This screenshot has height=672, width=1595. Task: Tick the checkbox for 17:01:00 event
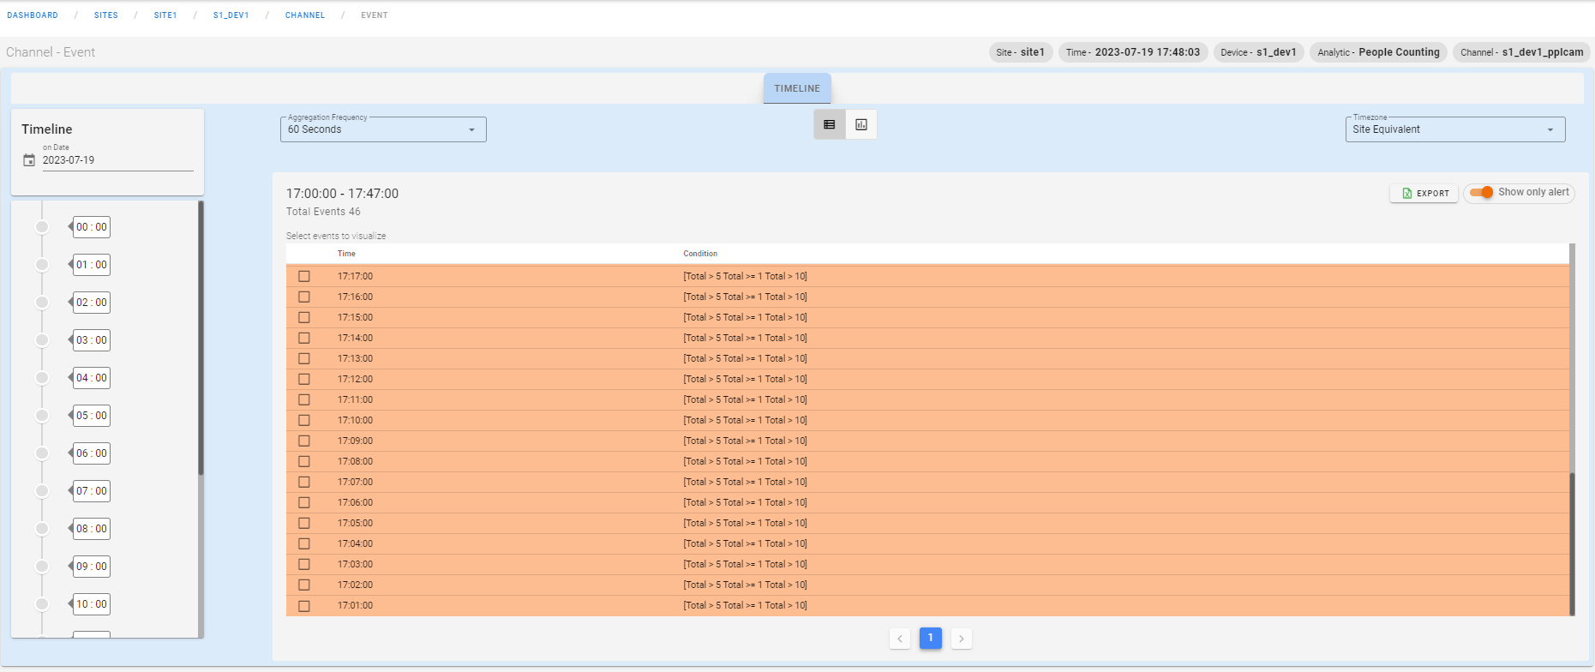pos(304,606)
